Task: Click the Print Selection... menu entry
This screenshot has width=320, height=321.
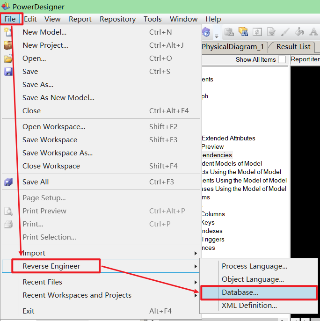Action: click(x=101, y=237)
